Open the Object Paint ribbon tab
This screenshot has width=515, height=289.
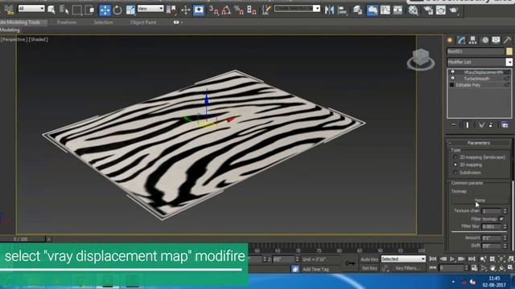(x=143, y=22)
